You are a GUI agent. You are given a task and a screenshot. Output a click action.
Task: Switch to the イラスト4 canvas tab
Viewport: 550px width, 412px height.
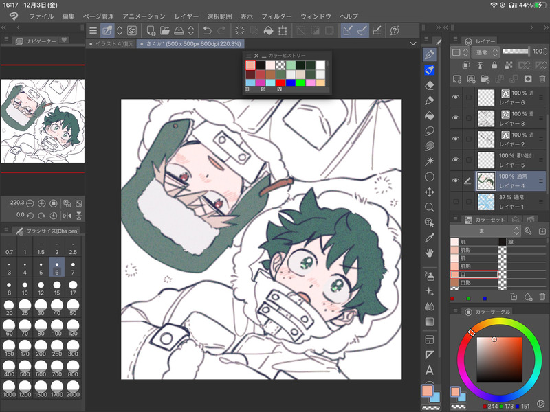pyautogui.click(x=111, y=44)
